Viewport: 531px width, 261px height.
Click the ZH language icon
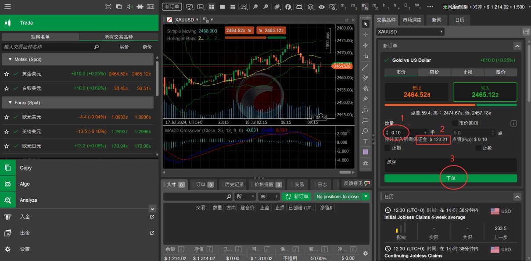151,7
